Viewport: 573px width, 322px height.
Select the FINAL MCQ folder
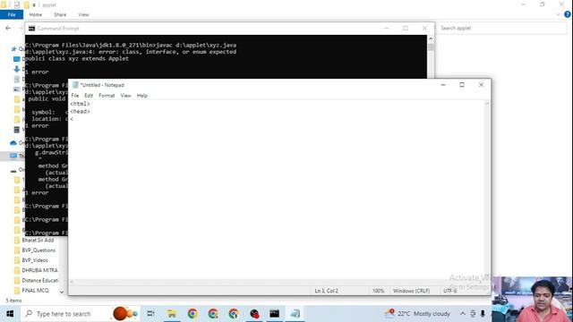point(35,290)
